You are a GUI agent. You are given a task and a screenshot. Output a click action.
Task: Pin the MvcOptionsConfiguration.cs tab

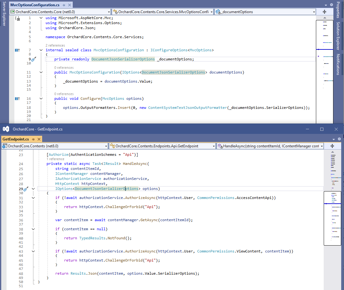64,5
